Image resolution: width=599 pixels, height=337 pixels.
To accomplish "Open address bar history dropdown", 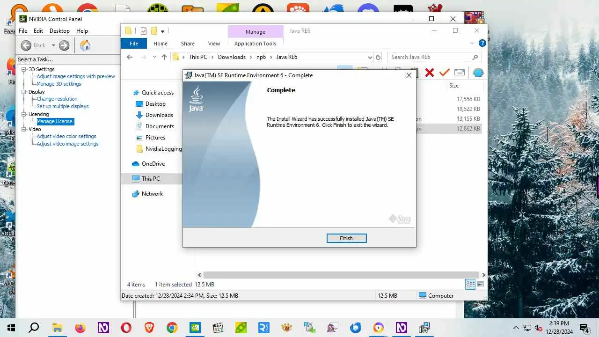I will 370,57.
